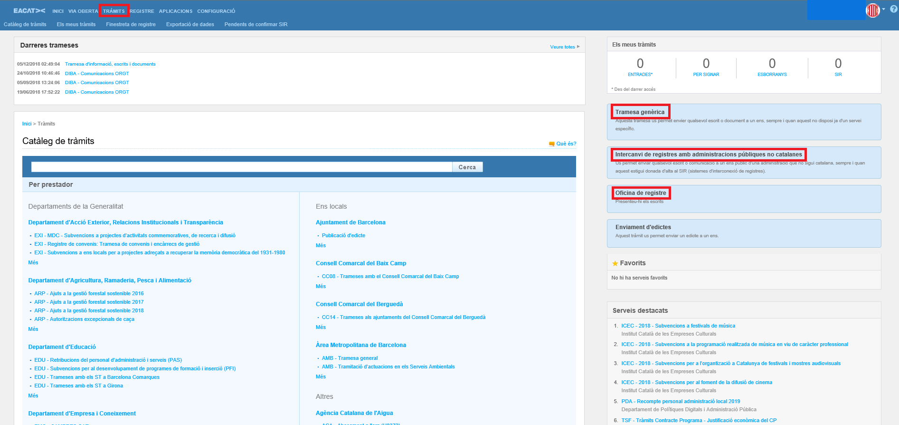Open 'Enviament d'edictes' service
This screenshot has width=899, height=425.
coord(643,227)
